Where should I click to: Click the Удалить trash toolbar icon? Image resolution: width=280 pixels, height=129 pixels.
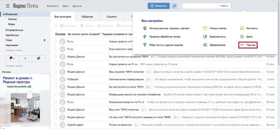pos(82,26)
